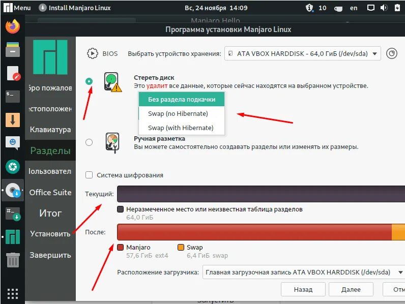
Task: Click the Итог sidebar step
Action: (x=50, y=213)
